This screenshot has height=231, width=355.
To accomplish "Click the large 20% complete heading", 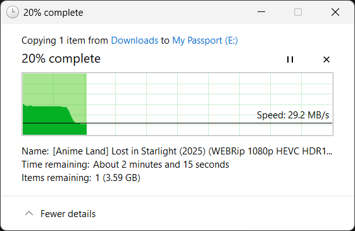I will pyautogui.click(x=61, y=59).
